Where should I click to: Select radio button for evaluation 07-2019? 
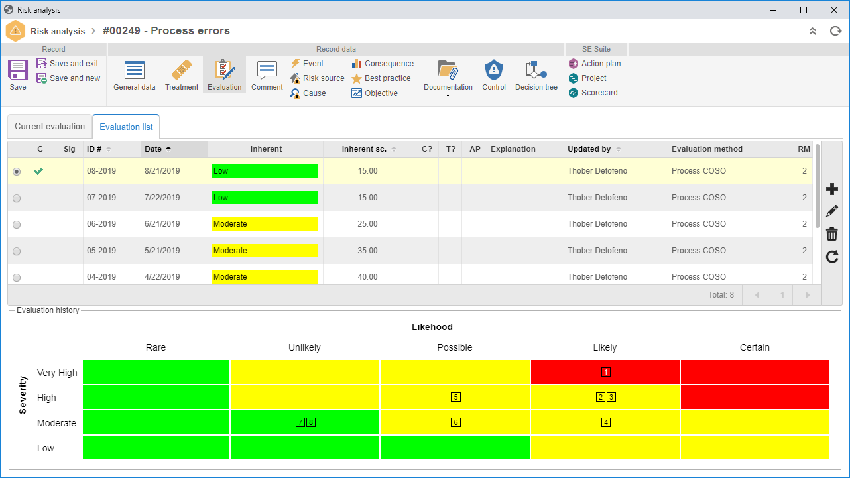(17, 198)
